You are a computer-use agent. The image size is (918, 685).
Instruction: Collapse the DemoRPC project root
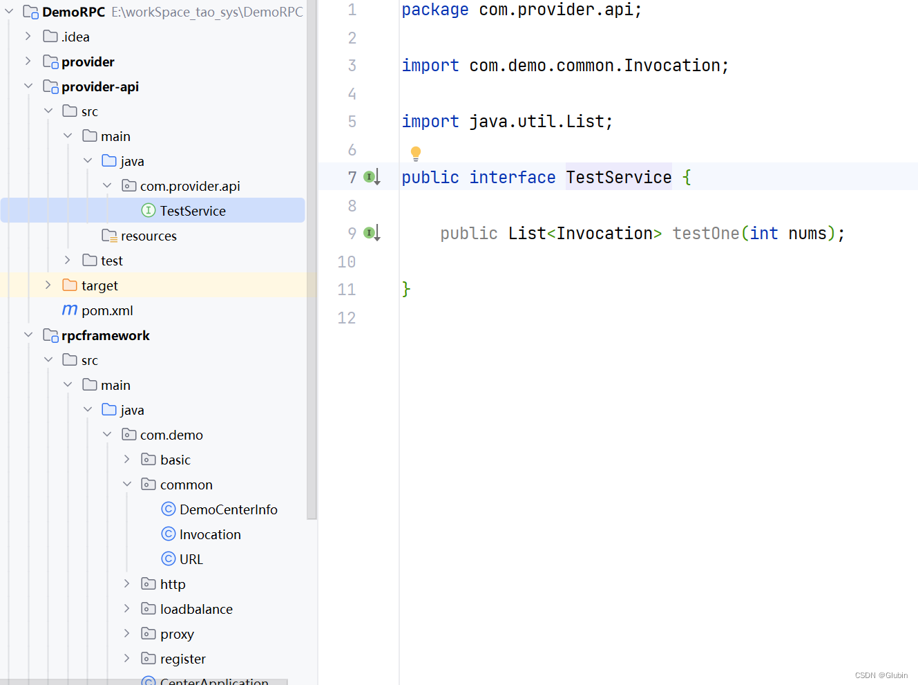pos(9,12)
